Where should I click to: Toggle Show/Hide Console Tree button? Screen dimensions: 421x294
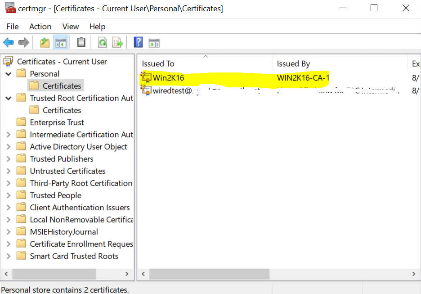[x=61, y=43]
